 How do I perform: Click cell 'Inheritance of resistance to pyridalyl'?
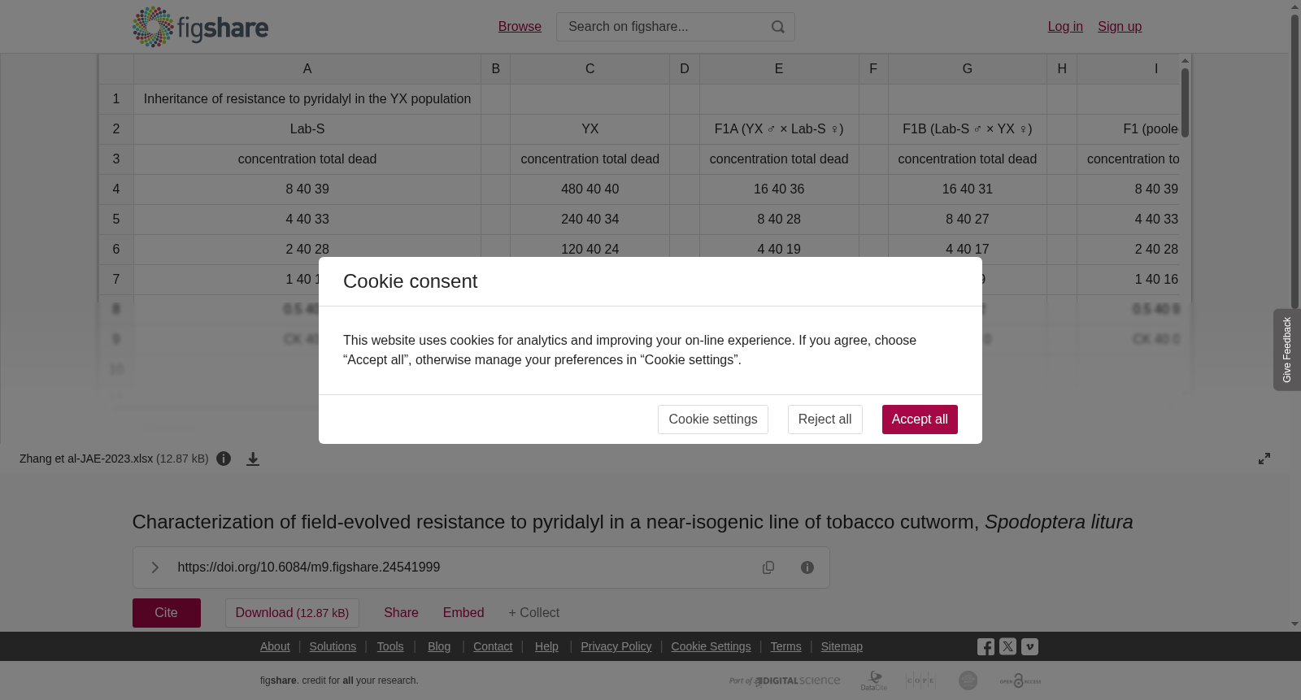pos(307,99)
